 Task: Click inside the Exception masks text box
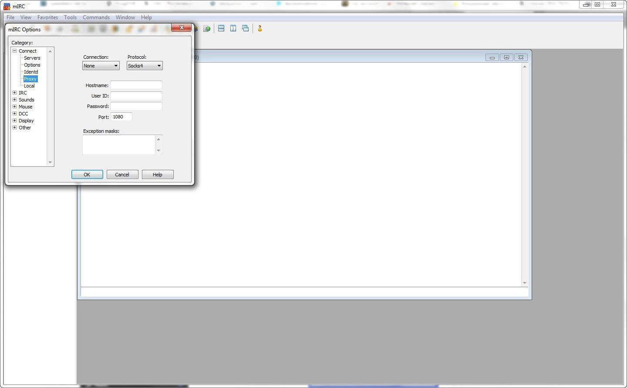pyautogui.click(x=119, y=145)
